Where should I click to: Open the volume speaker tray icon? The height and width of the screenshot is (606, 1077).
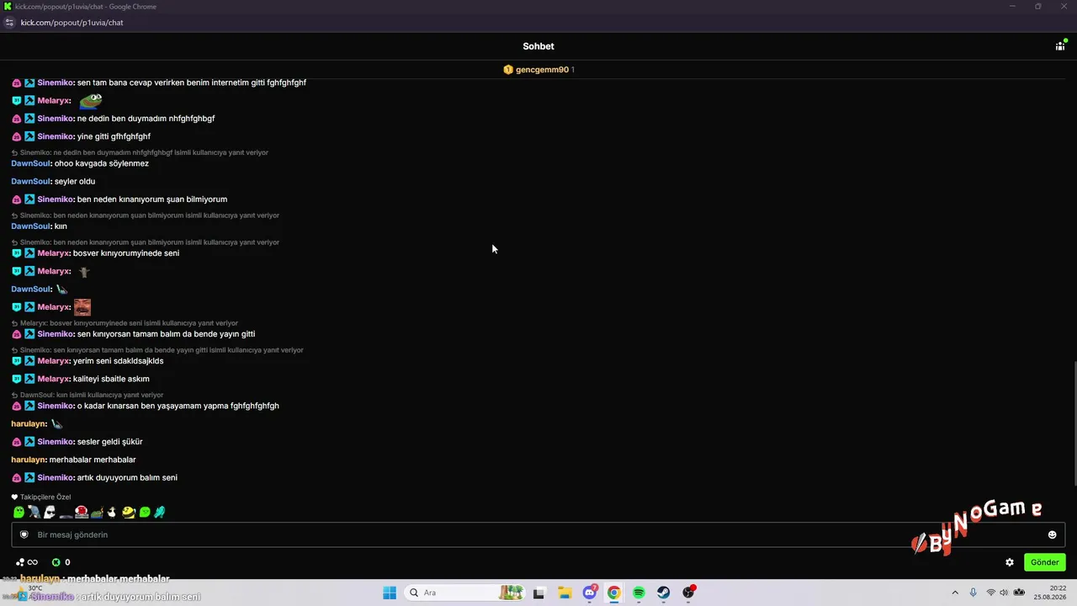click(1005, 593)
